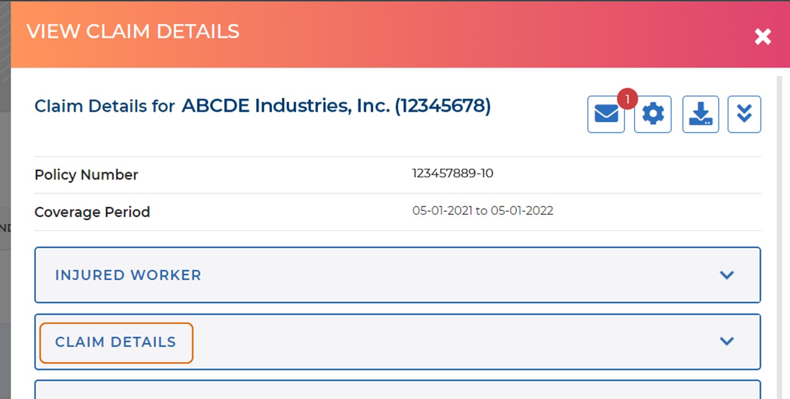Close the View Claim Details dialog

(763, 37)
